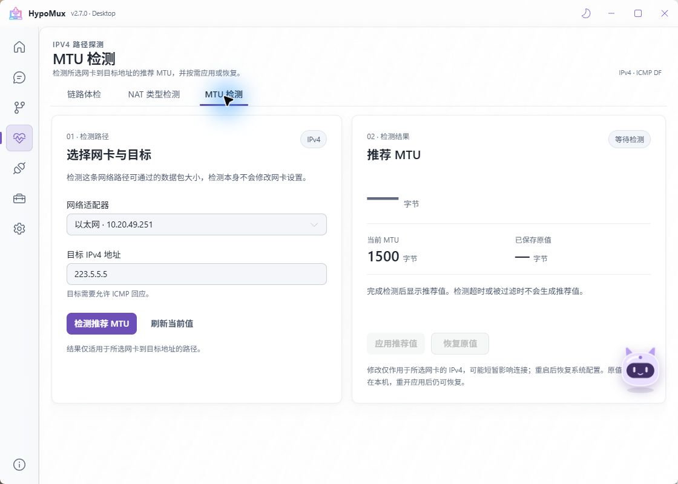The image size is (678, 484).
Task: Select the heartbeat diagnostics sidebar icon
Action: [x=19, y=138]
